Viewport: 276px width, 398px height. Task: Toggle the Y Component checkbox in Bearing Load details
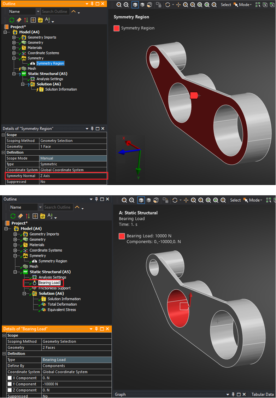[10, 384]
